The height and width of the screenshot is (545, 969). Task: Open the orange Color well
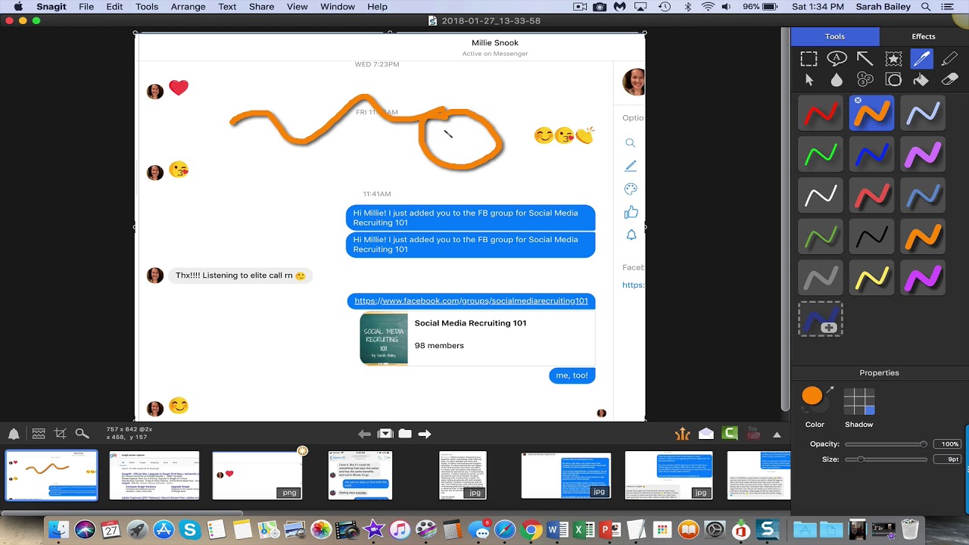click(x=812, y=396)
